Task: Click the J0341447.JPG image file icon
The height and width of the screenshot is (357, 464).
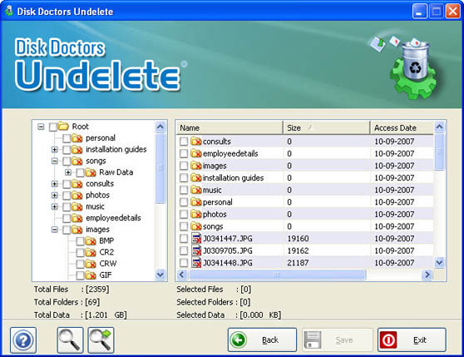Action: [196, 238]
